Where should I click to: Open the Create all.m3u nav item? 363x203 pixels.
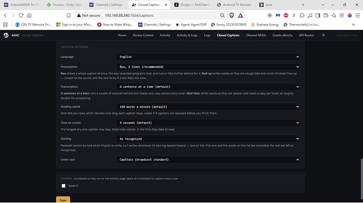click(283, 35)
